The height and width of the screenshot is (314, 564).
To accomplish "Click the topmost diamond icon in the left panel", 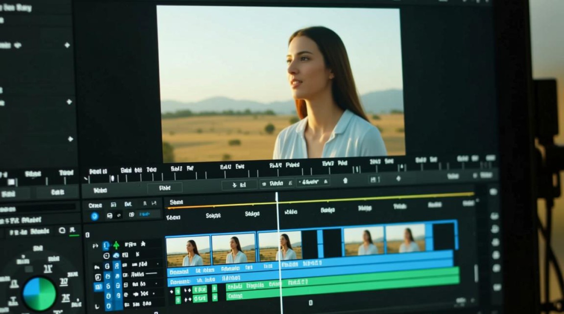I will point(67,45).
